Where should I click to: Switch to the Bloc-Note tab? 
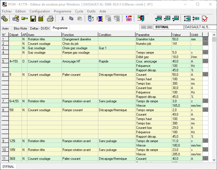(20, 28)
